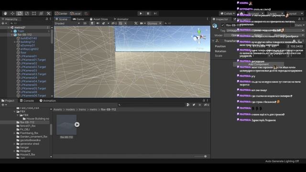Image resolution: width=306 pixels, height=172 pixels.
Task: Collapse the fbx-EB-112 hierarchy object
Action: point(11,35)
